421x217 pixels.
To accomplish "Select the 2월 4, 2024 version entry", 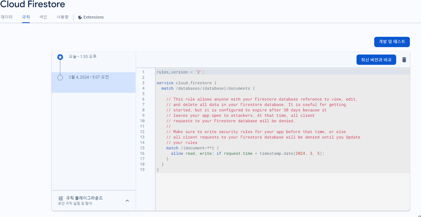I will (x=94, y=83).
